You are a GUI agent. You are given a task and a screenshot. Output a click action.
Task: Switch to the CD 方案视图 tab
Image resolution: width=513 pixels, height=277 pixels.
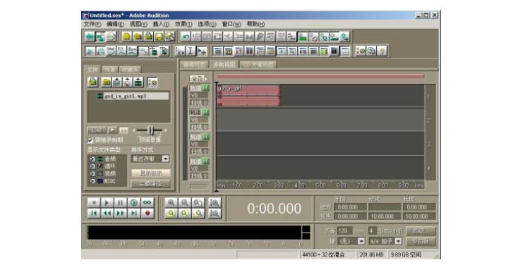click(258, 65)
